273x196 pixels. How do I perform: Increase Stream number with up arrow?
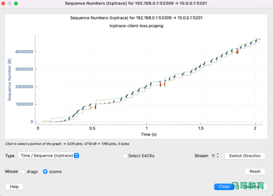click(x=218, y=154)
